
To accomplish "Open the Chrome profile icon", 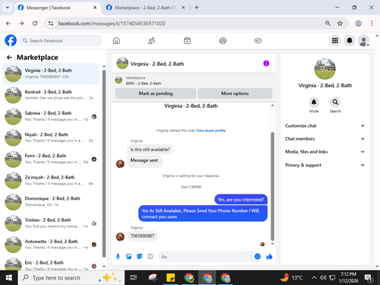I will point(358,24).
